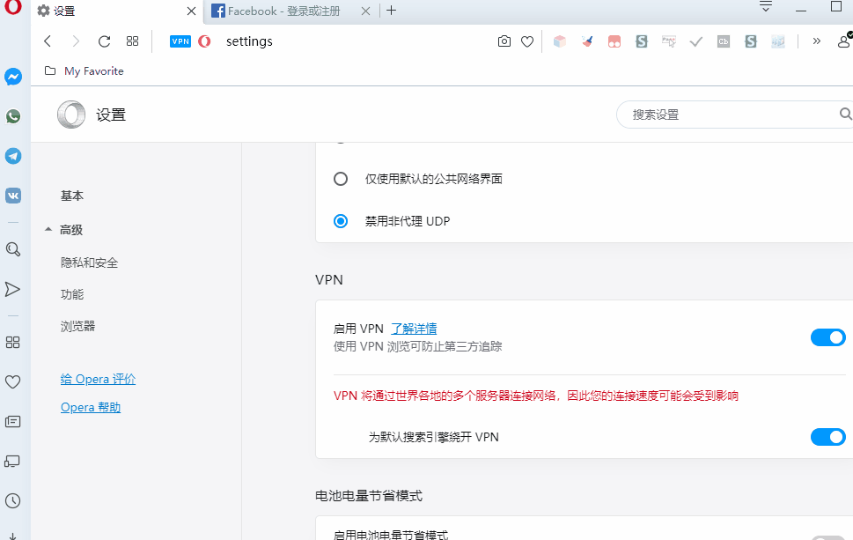Image resolution: width=853 pixels, height=540 pixels.
Task: Open 浏览器 settings section
Action: point(77,326)
